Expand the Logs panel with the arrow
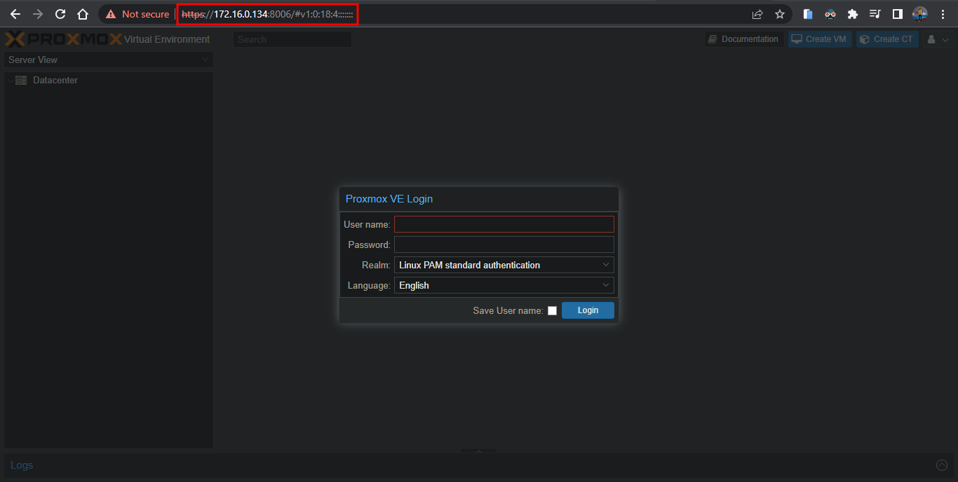The image size is (958, 482). click(942, 465)
